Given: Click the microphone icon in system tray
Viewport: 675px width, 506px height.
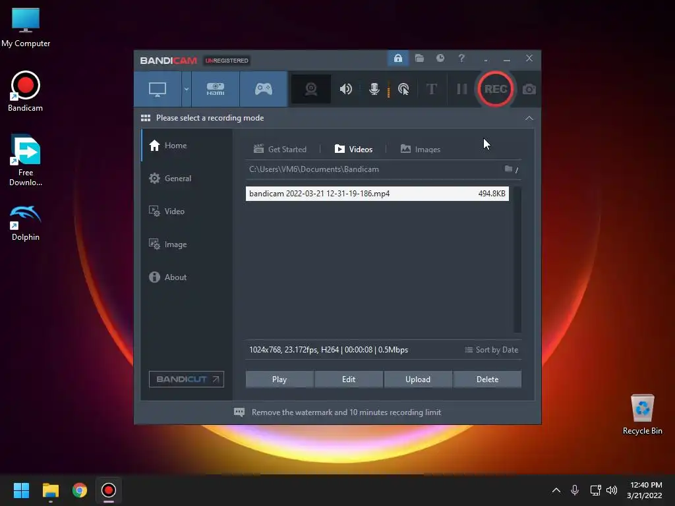Looking at the screenshot, I should [x=575, y=490].
